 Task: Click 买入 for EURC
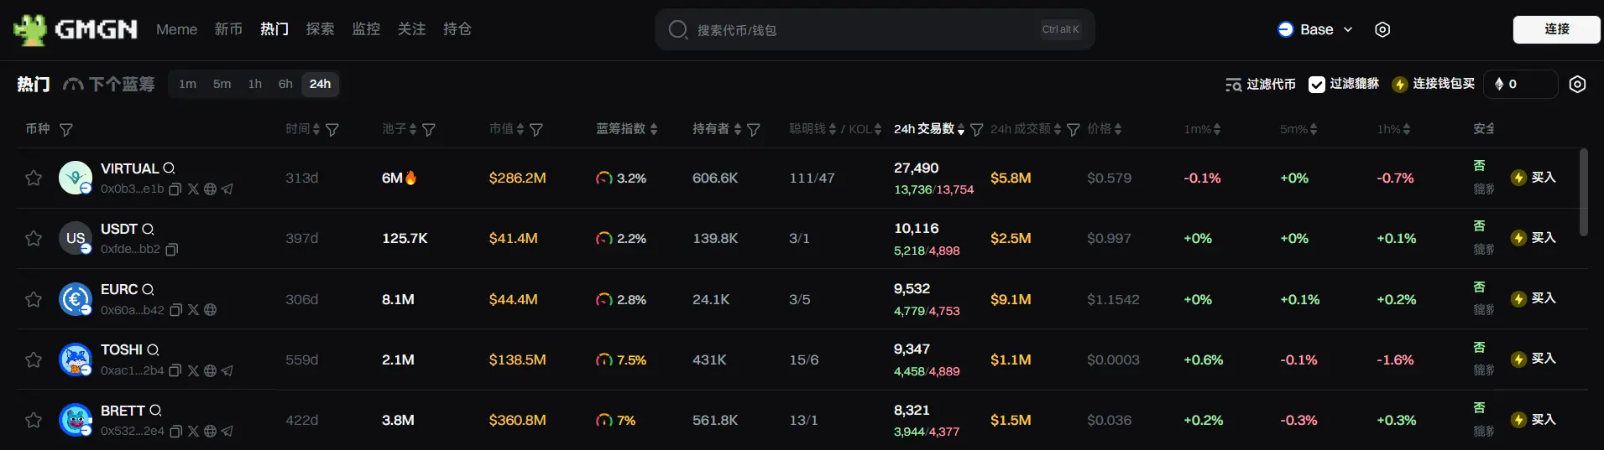coord(1533,298)
